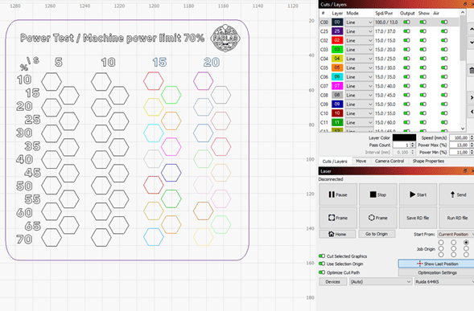Toggle Output for layer C07

(x=406, y=86)
